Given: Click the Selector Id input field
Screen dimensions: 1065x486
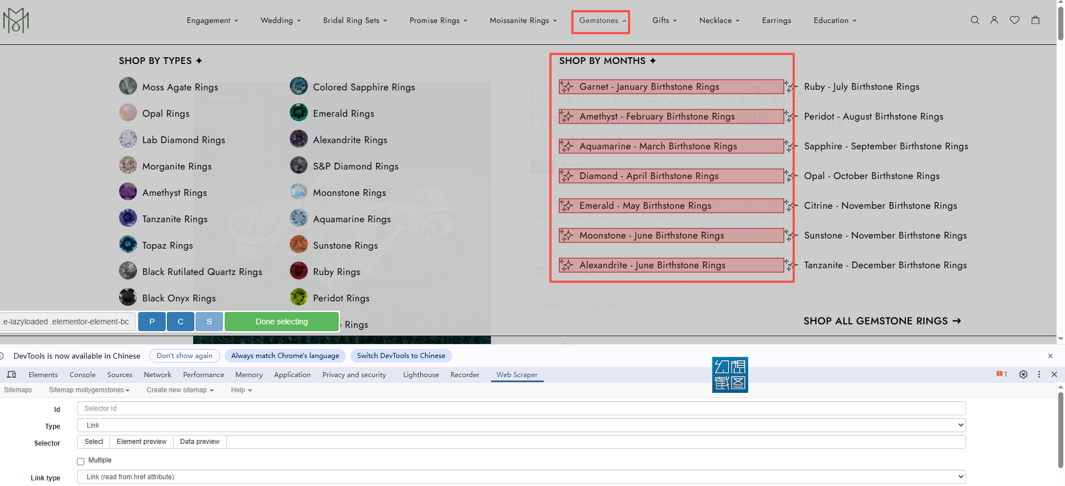Looking at the screenshot, I should pos(521,409).
